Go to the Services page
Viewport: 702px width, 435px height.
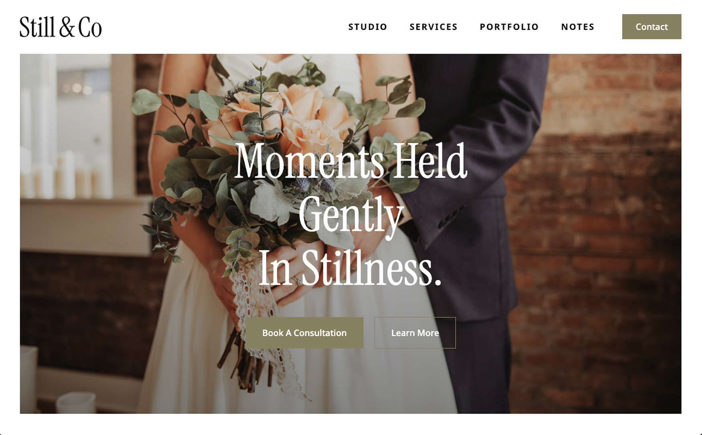[433, 27]
